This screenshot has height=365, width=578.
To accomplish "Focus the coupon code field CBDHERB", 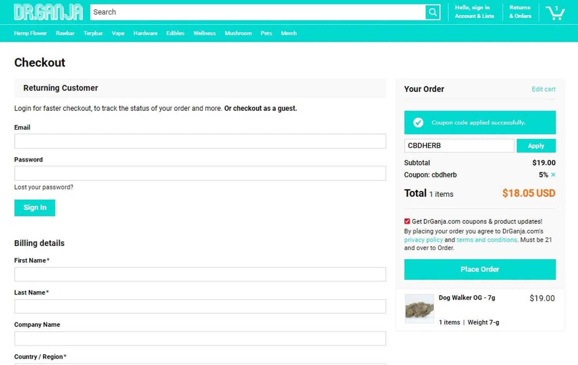I will pyautogui.click(x=459, y=146).
